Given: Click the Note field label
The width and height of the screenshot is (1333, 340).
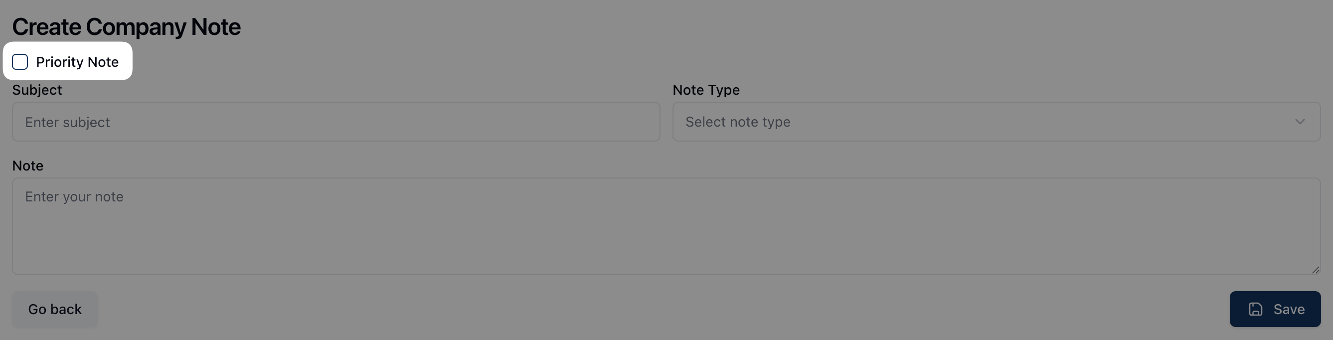Looking at the screenshot, I should click(x=27, y=166).
